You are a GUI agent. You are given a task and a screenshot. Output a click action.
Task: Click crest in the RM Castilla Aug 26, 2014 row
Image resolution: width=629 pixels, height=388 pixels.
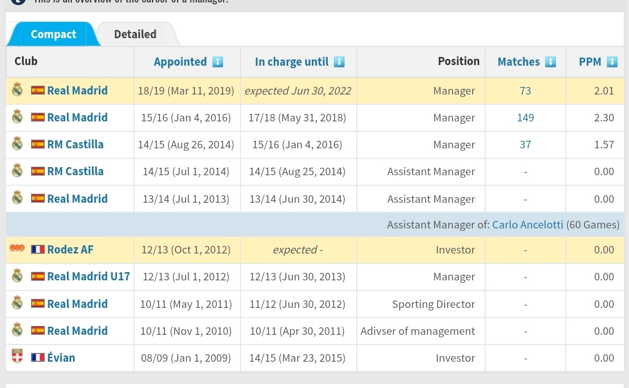point(17,143)
